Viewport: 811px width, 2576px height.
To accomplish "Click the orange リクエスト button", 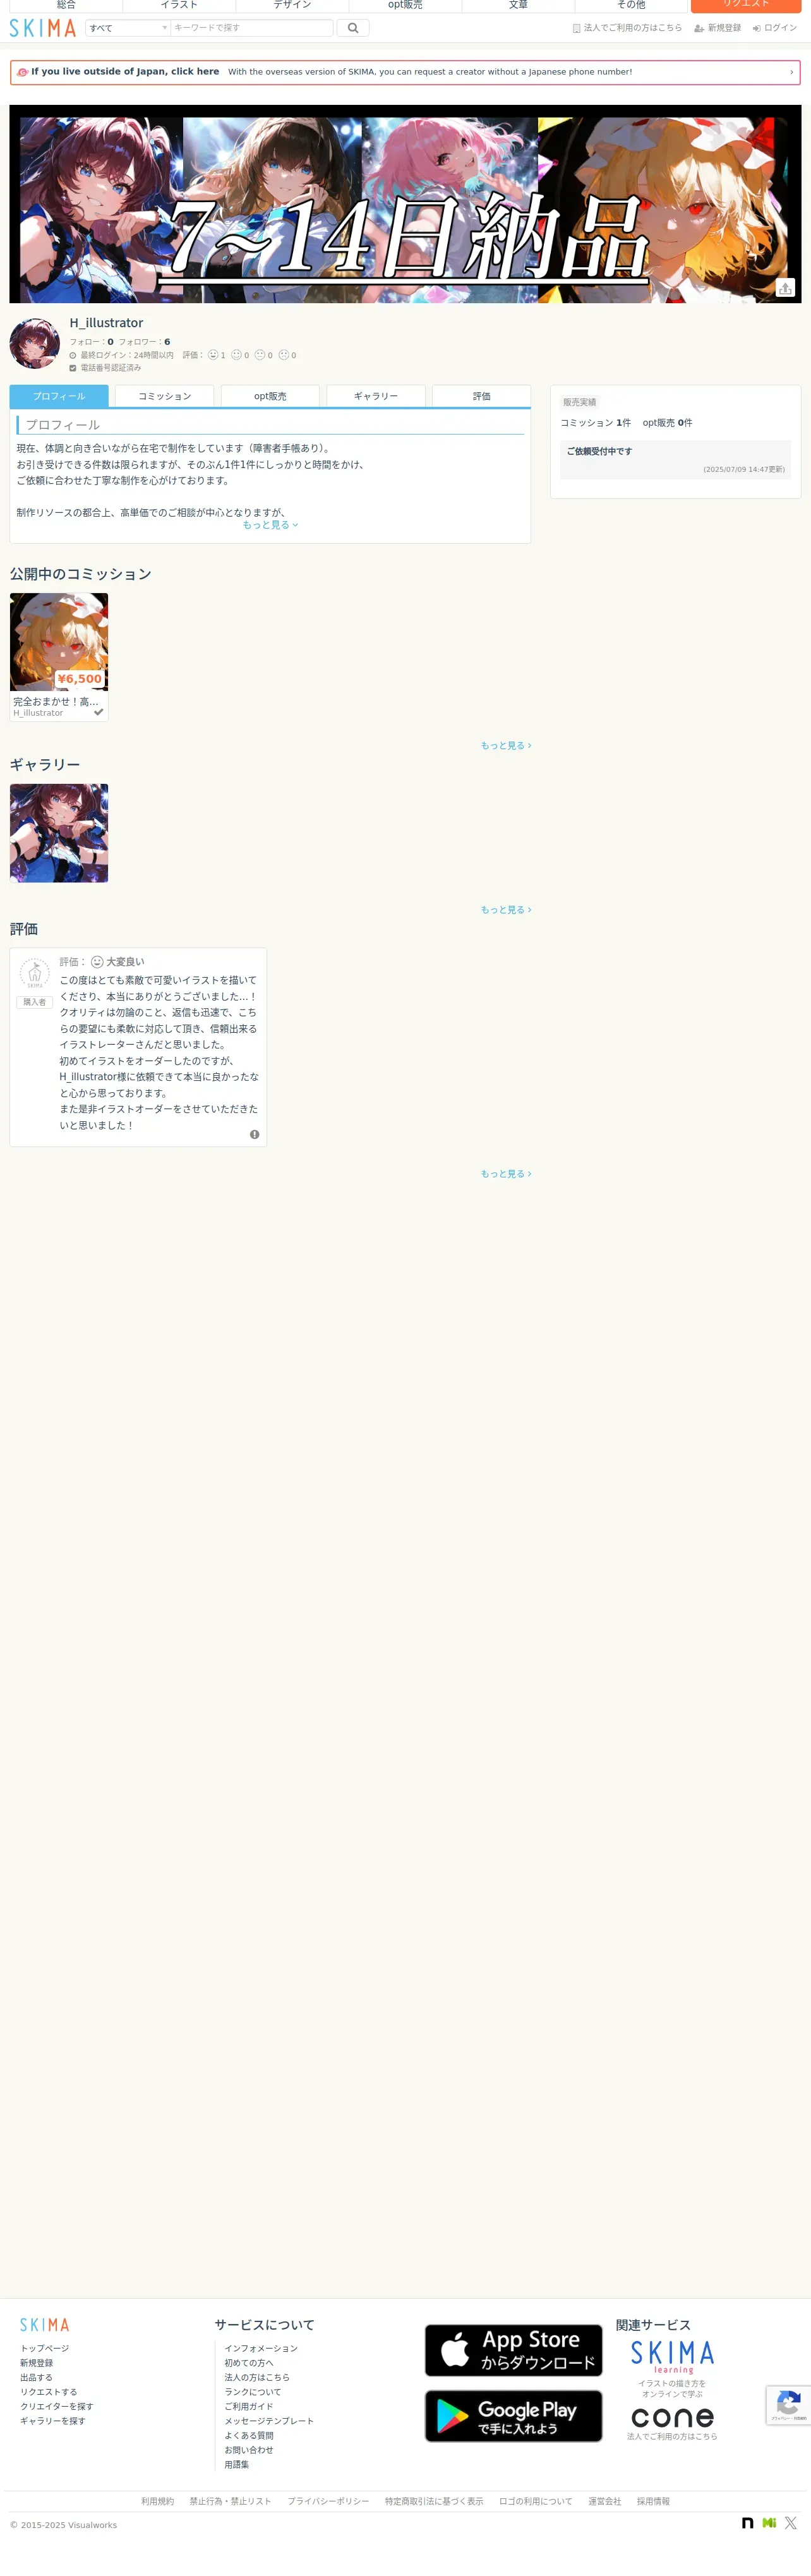I will pos(746,5).
